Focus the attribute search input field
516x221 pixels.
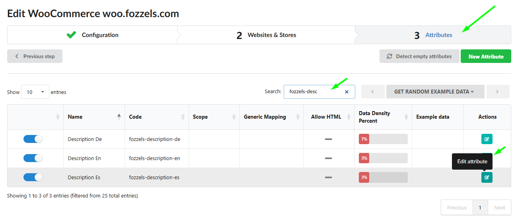[314, 92]
